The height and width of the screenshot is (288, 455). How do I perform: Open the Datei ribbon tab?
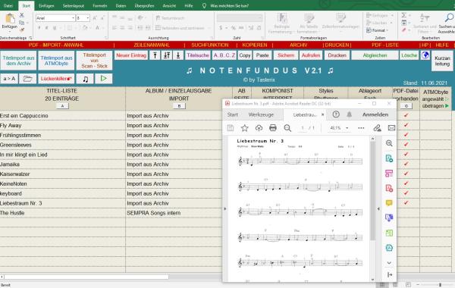click(8, 5)
